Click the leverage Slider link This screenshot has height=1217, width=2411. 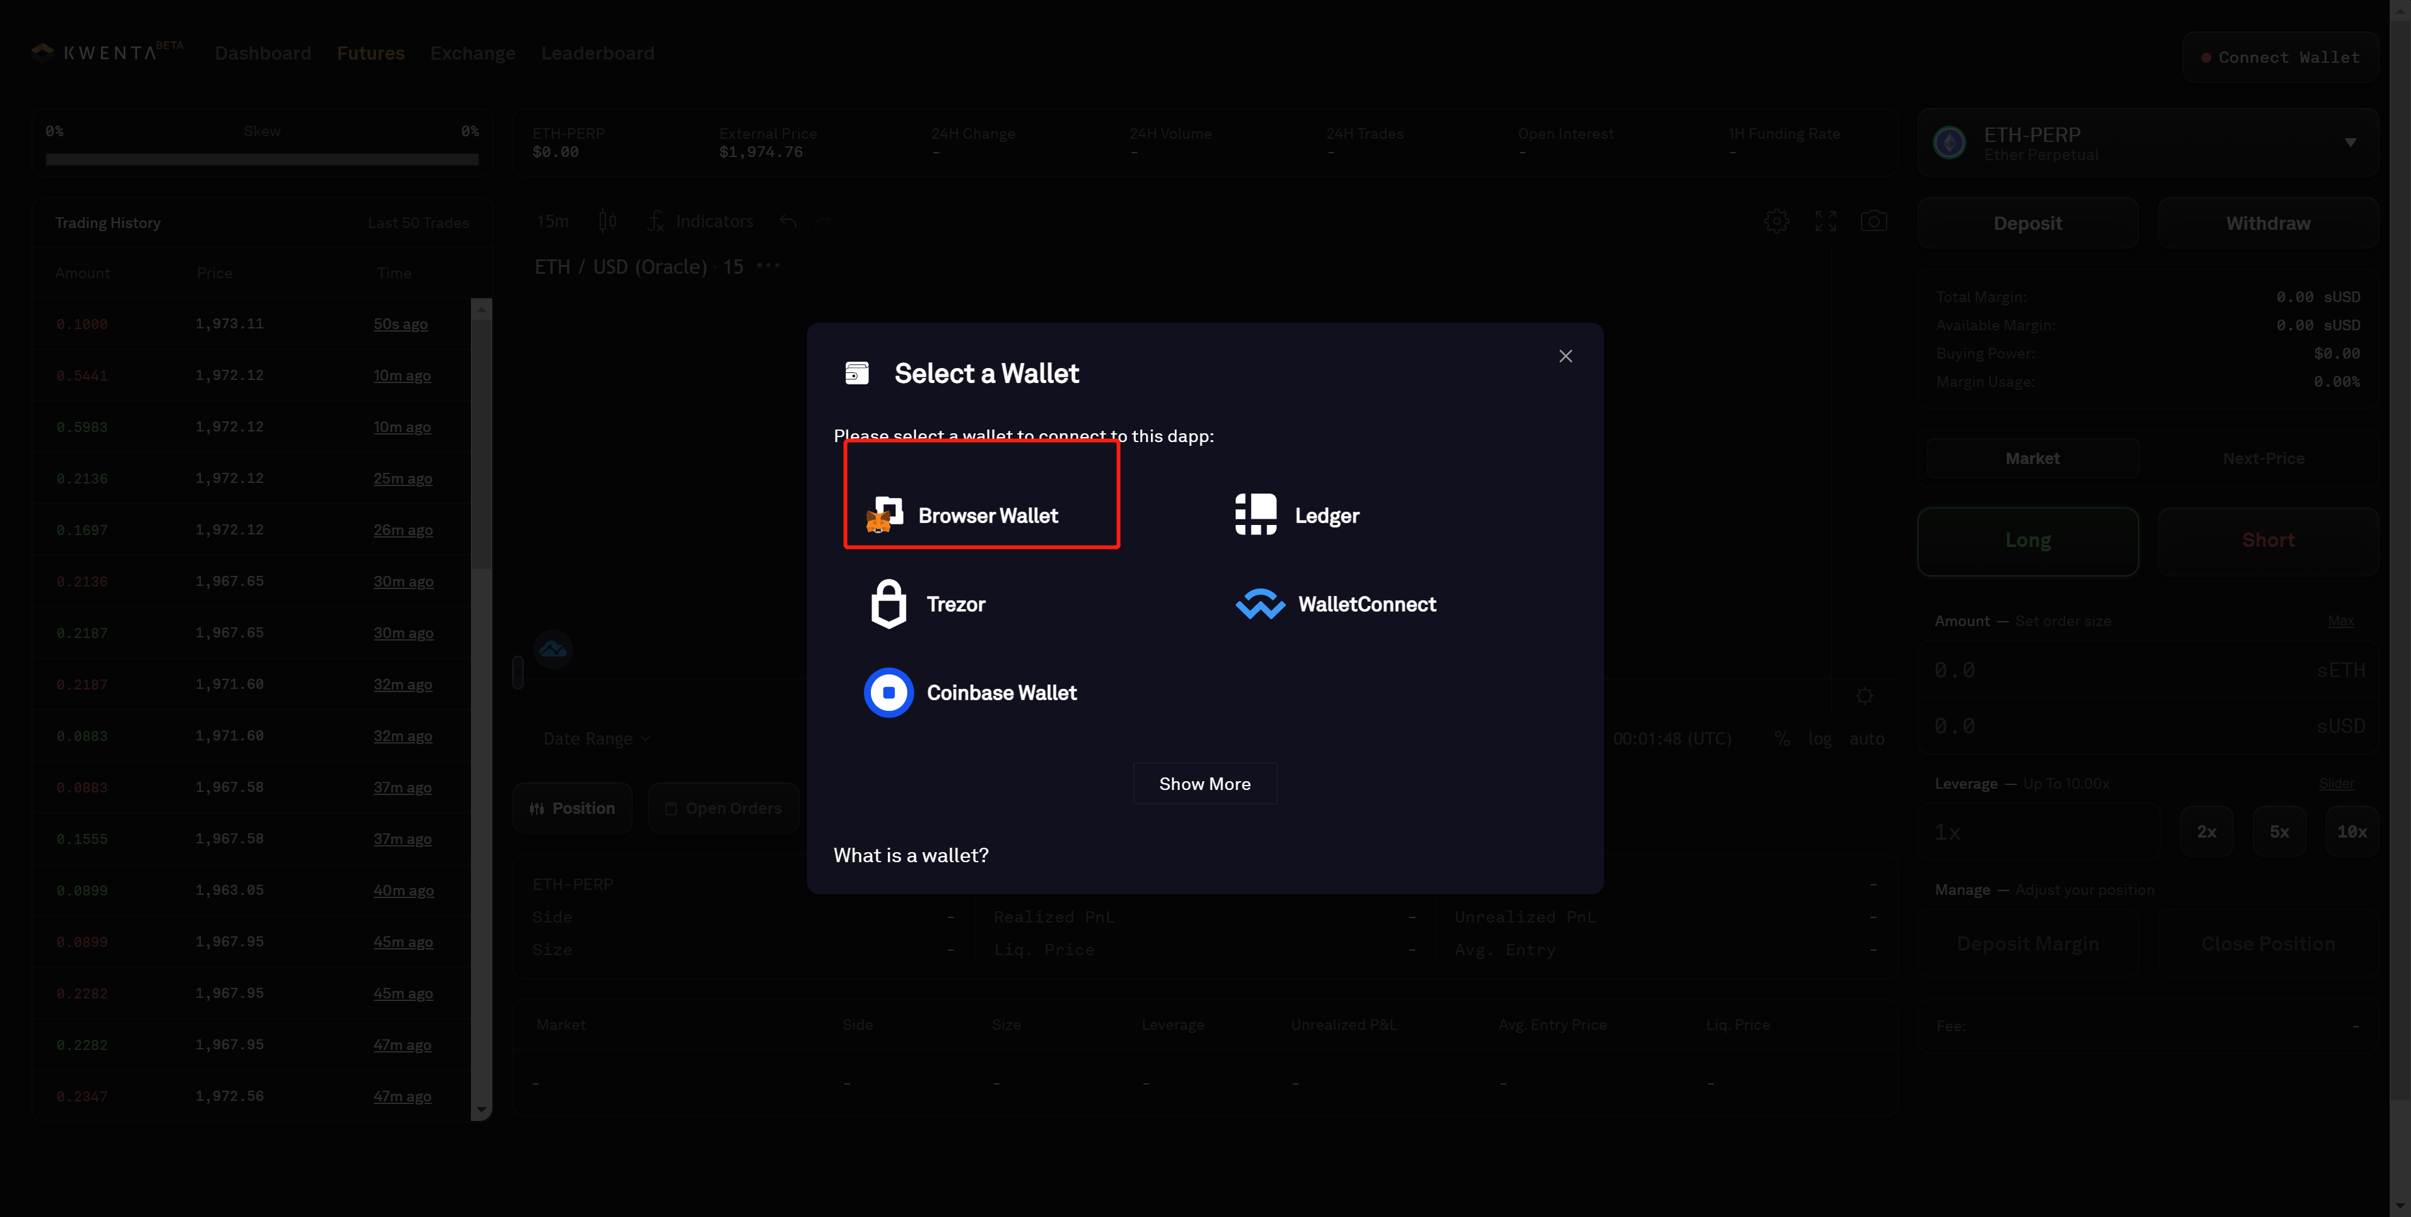click(x=2336, y=784)
